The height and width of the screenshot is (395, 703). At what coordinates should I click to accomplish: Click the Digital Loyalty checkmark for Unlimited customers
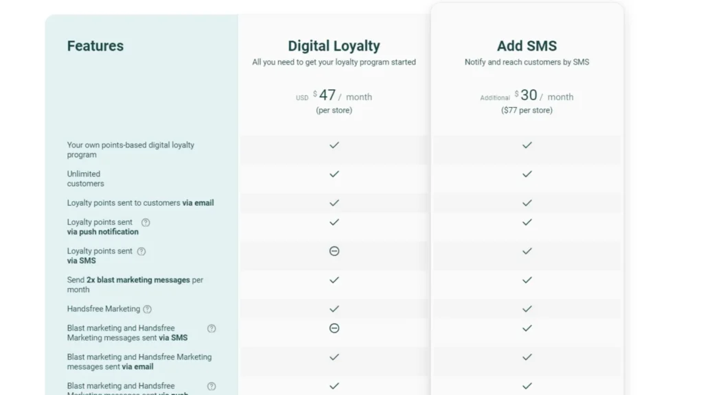pyautogui.click(x=334, y=174)
